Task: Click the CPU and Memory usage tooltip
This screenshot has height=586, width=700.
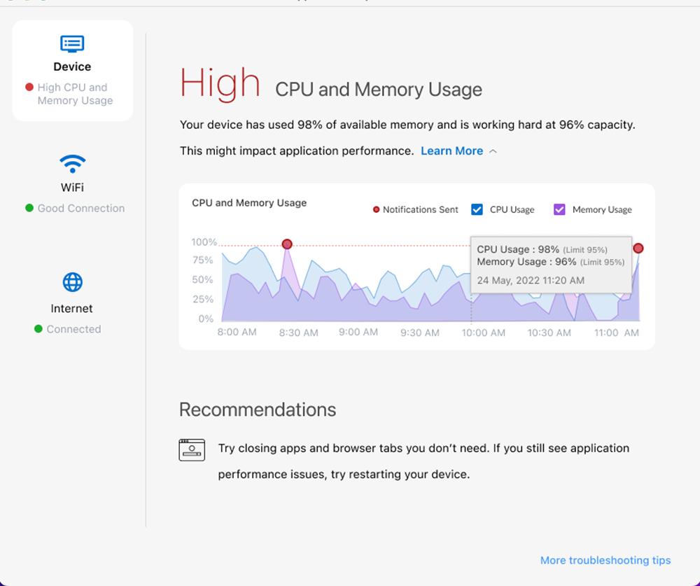Action: click(x=550, y=264)
